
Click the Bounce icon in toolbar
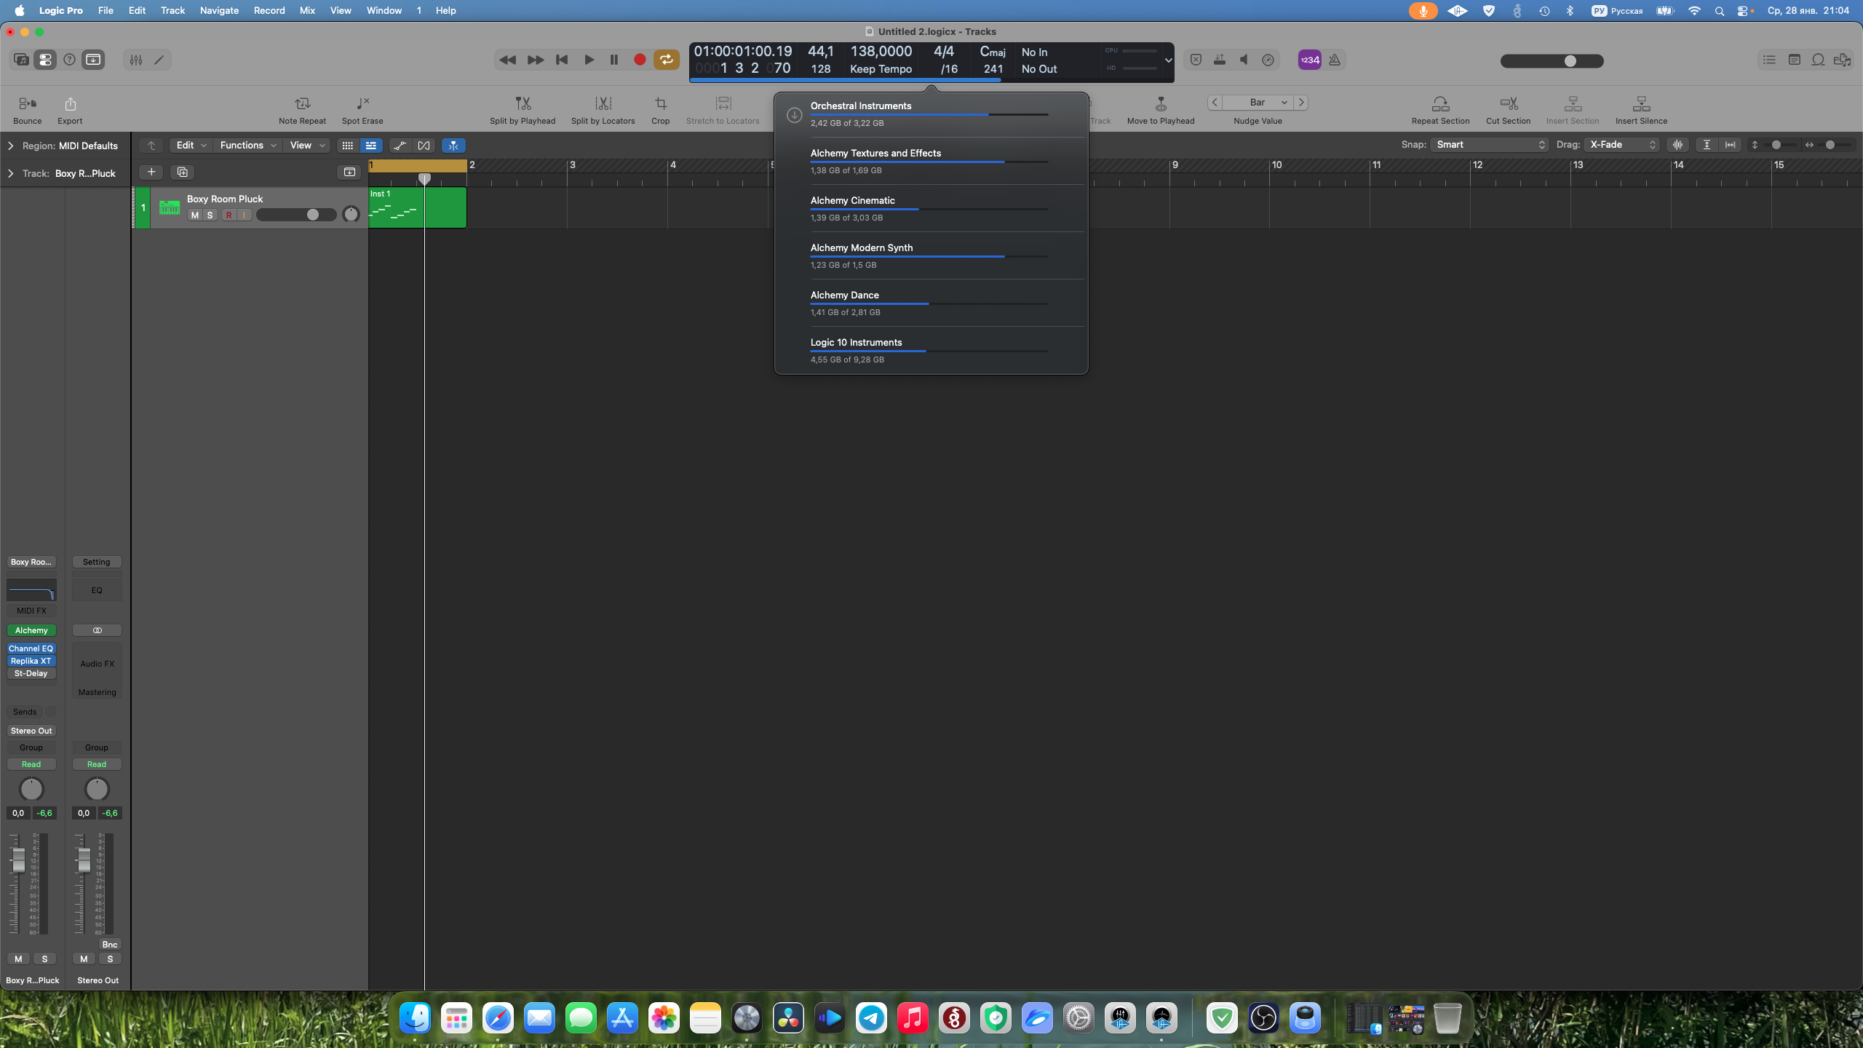tap(27, 103)
